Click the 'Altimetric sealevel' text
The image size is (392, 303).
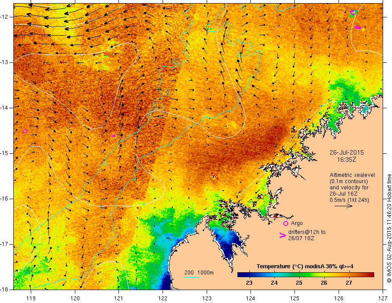(352, 175)
